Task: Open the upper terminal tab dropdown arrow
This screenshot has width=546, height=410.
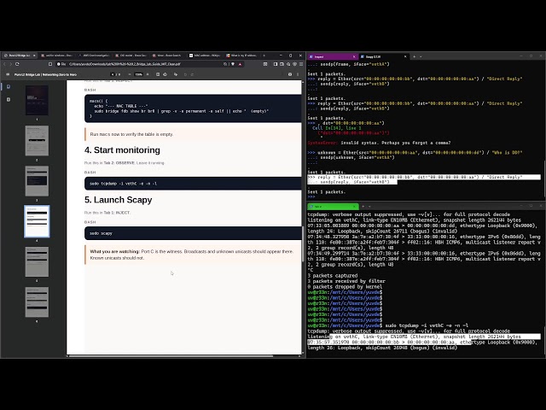Action: pos(421,56)
